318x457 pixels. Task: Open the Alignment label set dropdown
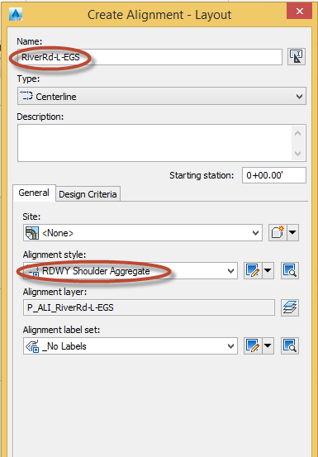click(131, 346)
